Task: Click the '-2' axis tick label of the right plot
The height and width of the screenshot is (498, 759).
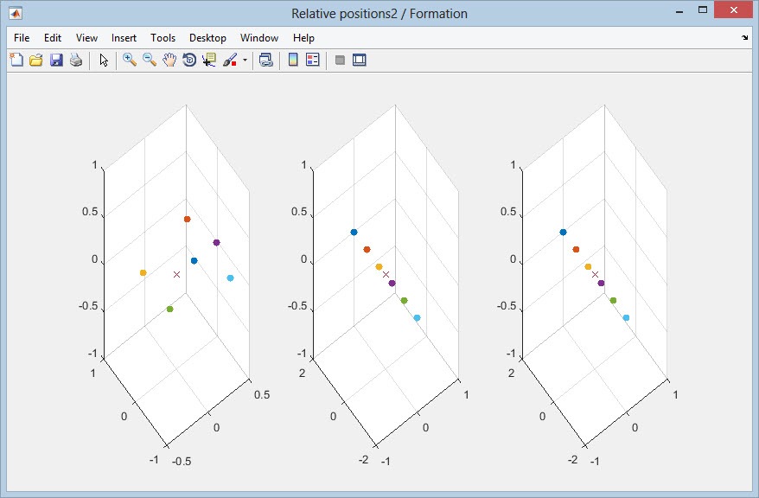Action: [x=572, y=459]
